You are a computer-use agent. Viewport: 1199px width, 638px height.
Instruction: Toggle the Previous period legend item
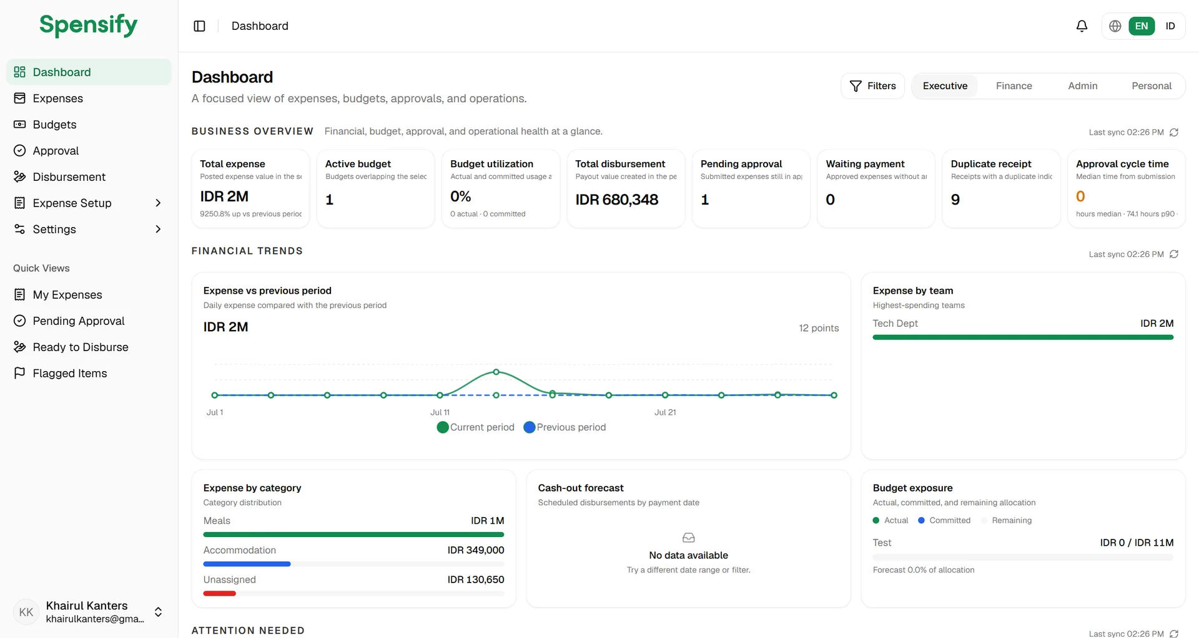pyautogui.click(x=565, y=427)
